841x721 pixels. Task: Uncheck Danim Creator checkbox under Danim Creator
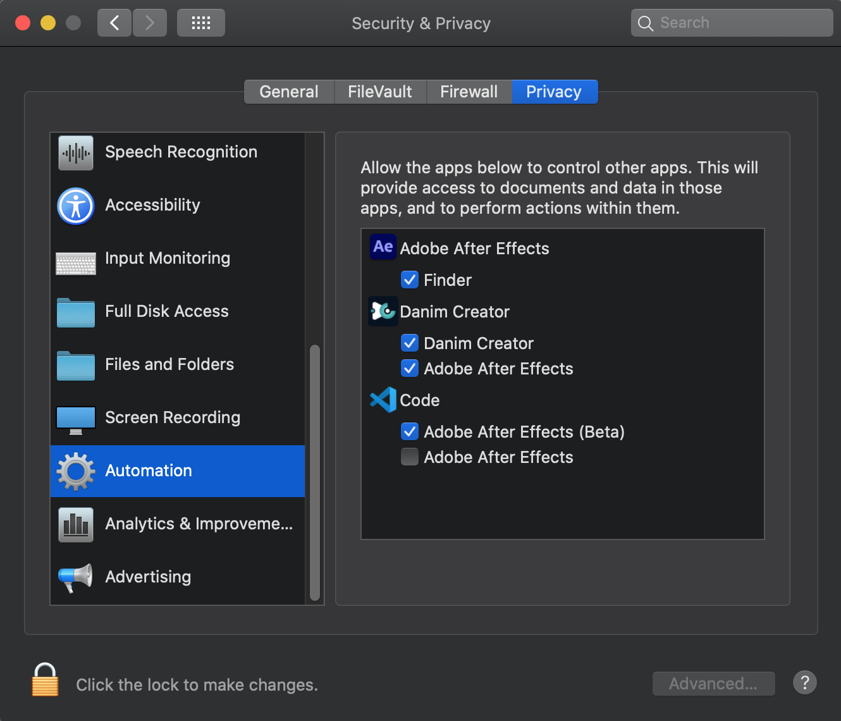click(x=410, y=343)
